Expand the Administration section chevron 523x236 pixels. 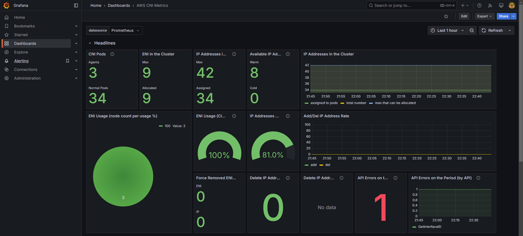coord(76,78)
